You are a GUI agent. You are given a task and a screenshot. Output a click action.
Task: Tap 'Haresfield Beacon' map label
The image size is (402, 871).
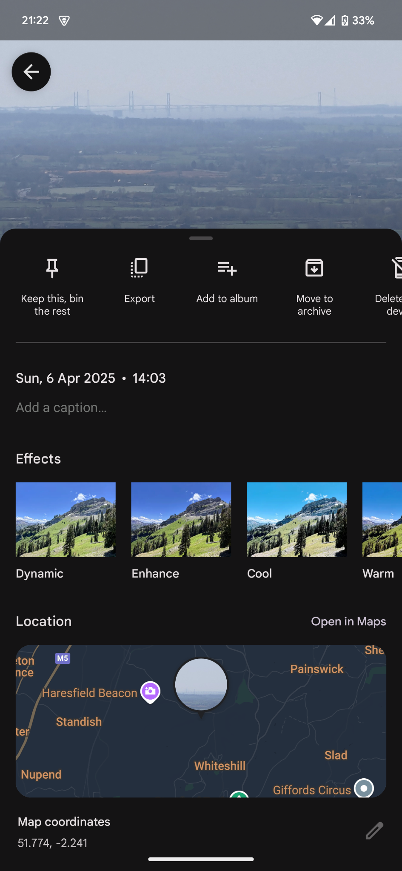[89, 693]
